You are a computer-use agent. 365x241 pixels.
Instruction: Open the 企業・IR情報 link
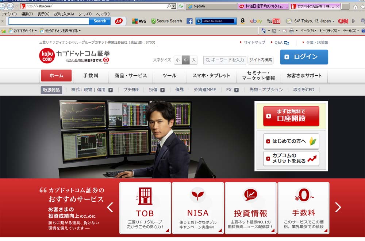pyautogui.click(x=317, y=43)
